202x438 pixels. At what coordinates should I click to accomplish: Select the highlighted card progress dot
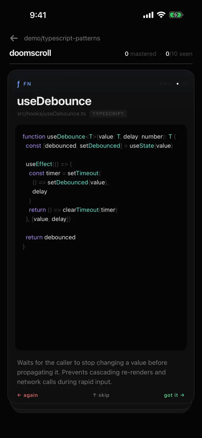click(x=177, y=84)
